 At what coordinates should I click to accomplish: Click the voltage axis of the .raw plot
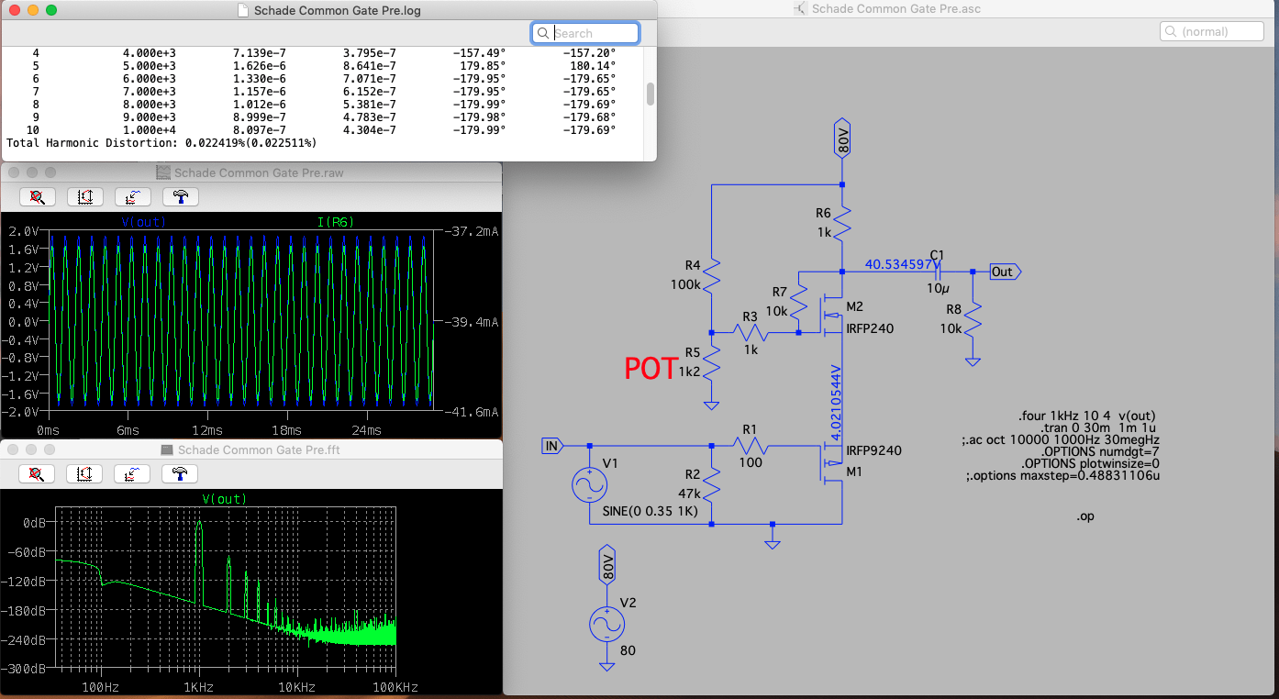click(23, 322)
